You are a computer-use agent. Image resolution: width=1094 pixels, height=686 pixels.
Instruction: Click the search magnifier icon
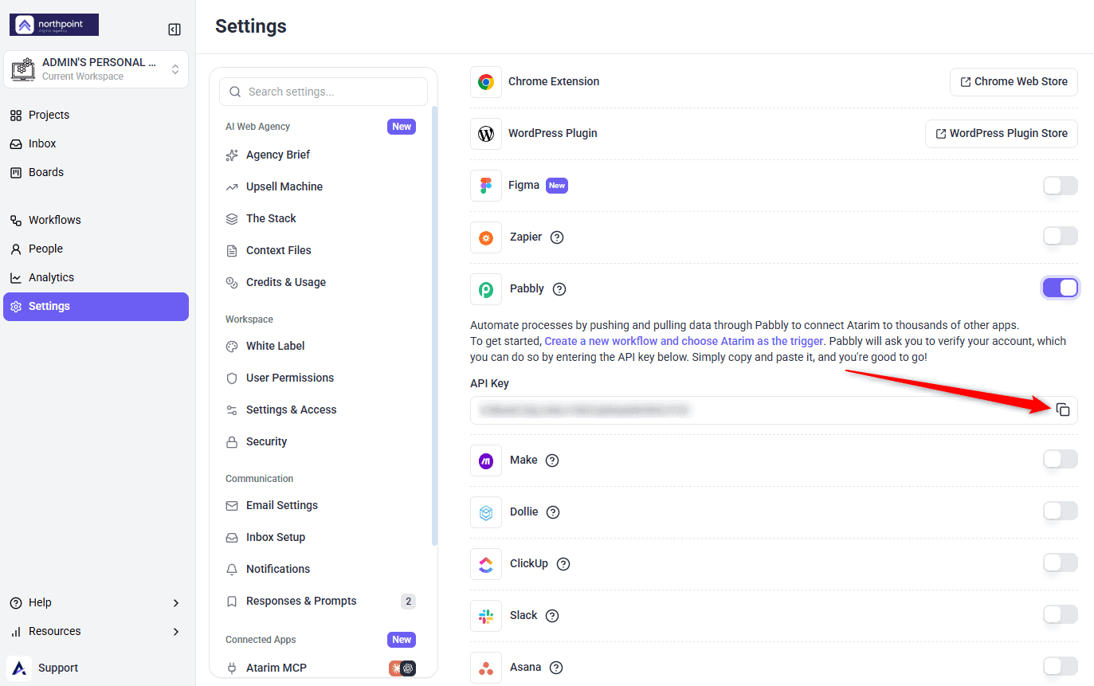[x=235, y=92]
